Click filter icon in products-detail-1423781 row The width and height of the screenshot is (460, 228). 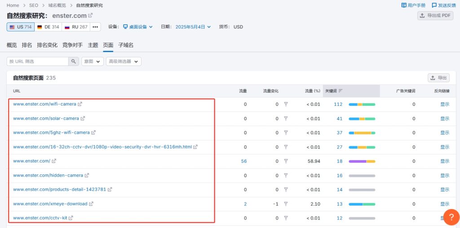pyautogui.click(x=286, y=189)
